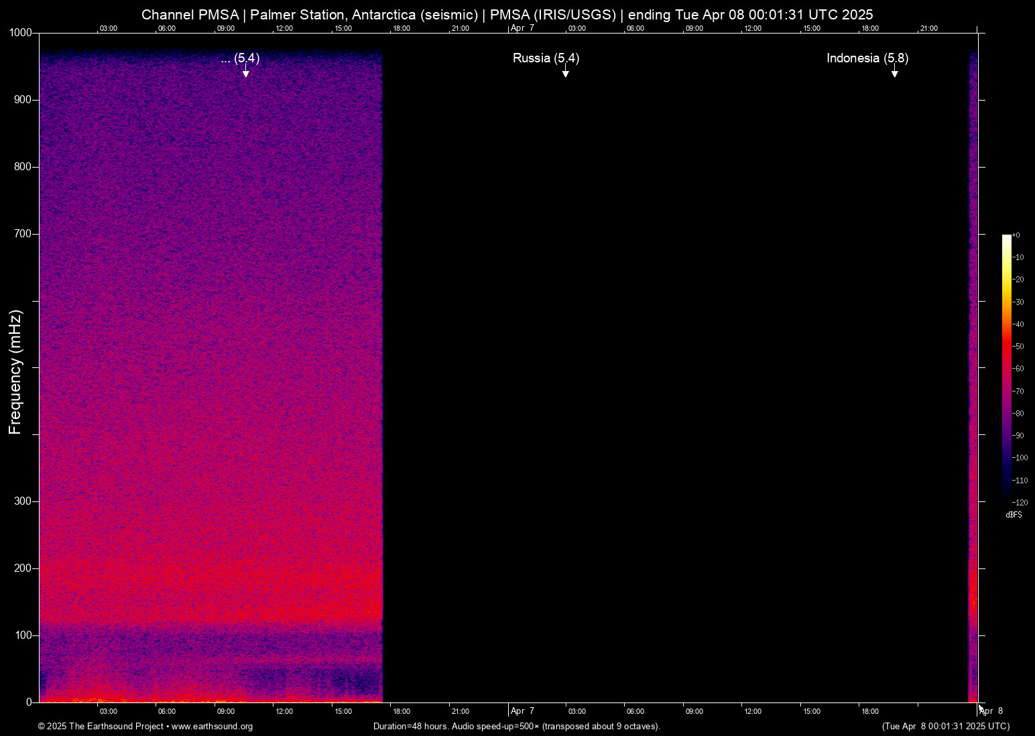The image size is (1035, 736).
Task: Click the arrow marker under Indonesia (5.8)
Action: [x=894, y=72]
